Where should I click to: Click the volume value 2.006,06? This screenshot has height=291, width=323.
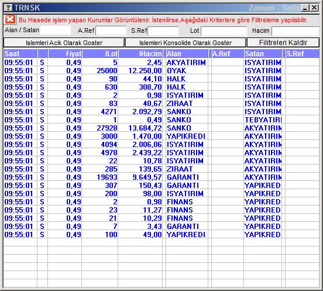(x=147, y=145)
